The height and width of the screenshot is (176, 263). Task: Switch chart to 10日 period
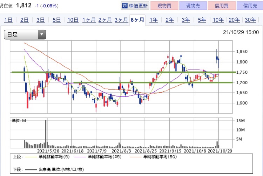tap(73, 20)
